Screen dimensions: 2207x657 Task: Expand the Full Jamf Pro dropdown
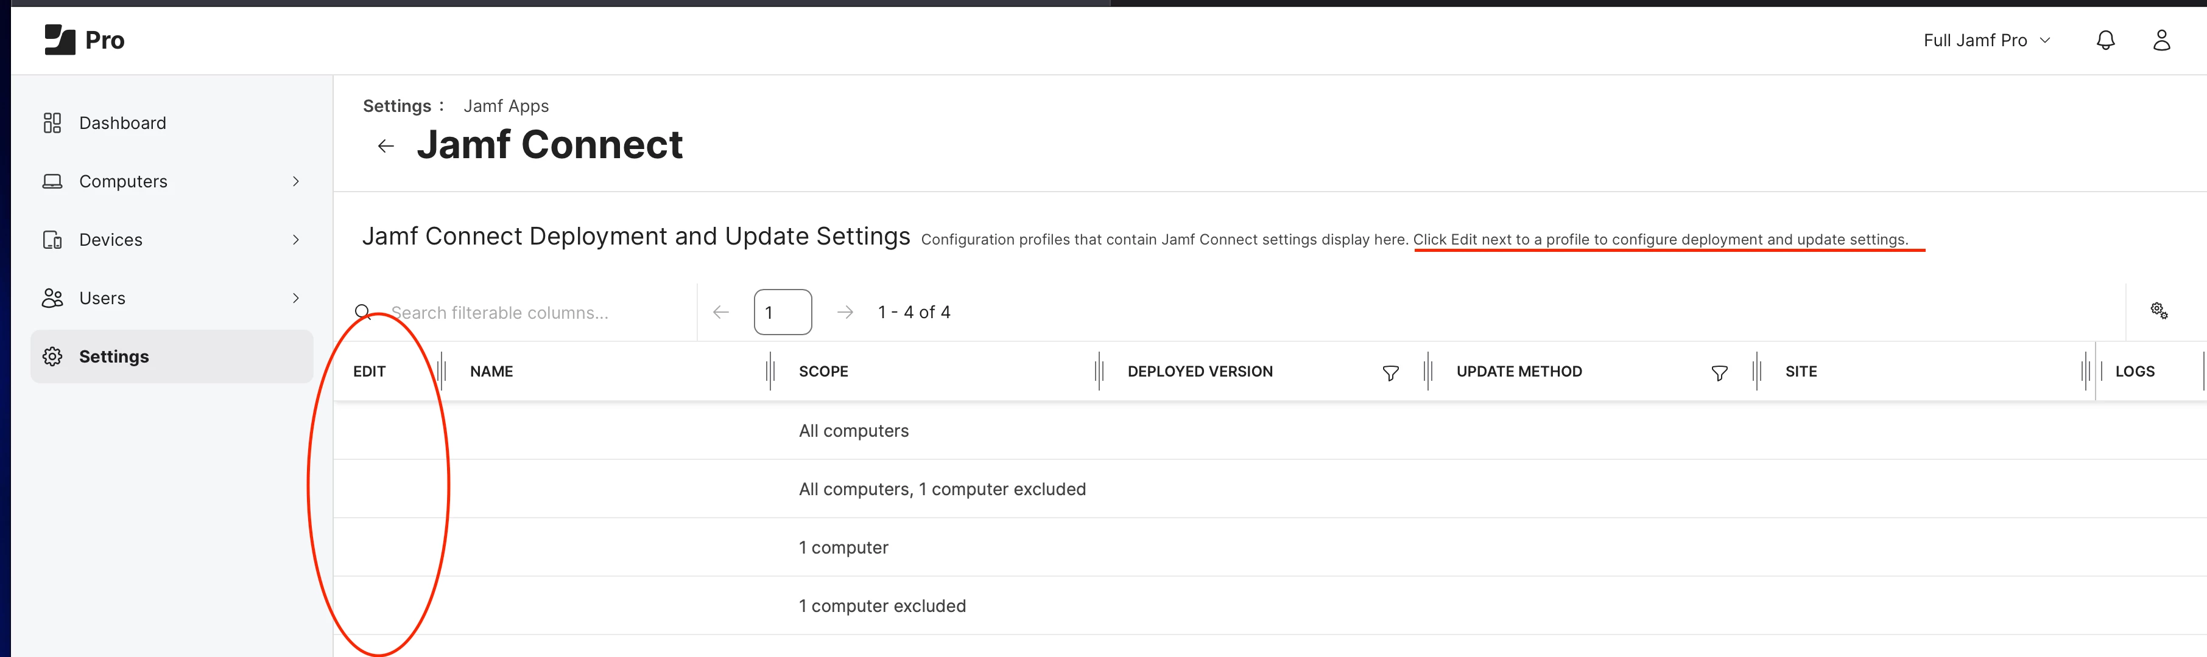(1986, 40)
